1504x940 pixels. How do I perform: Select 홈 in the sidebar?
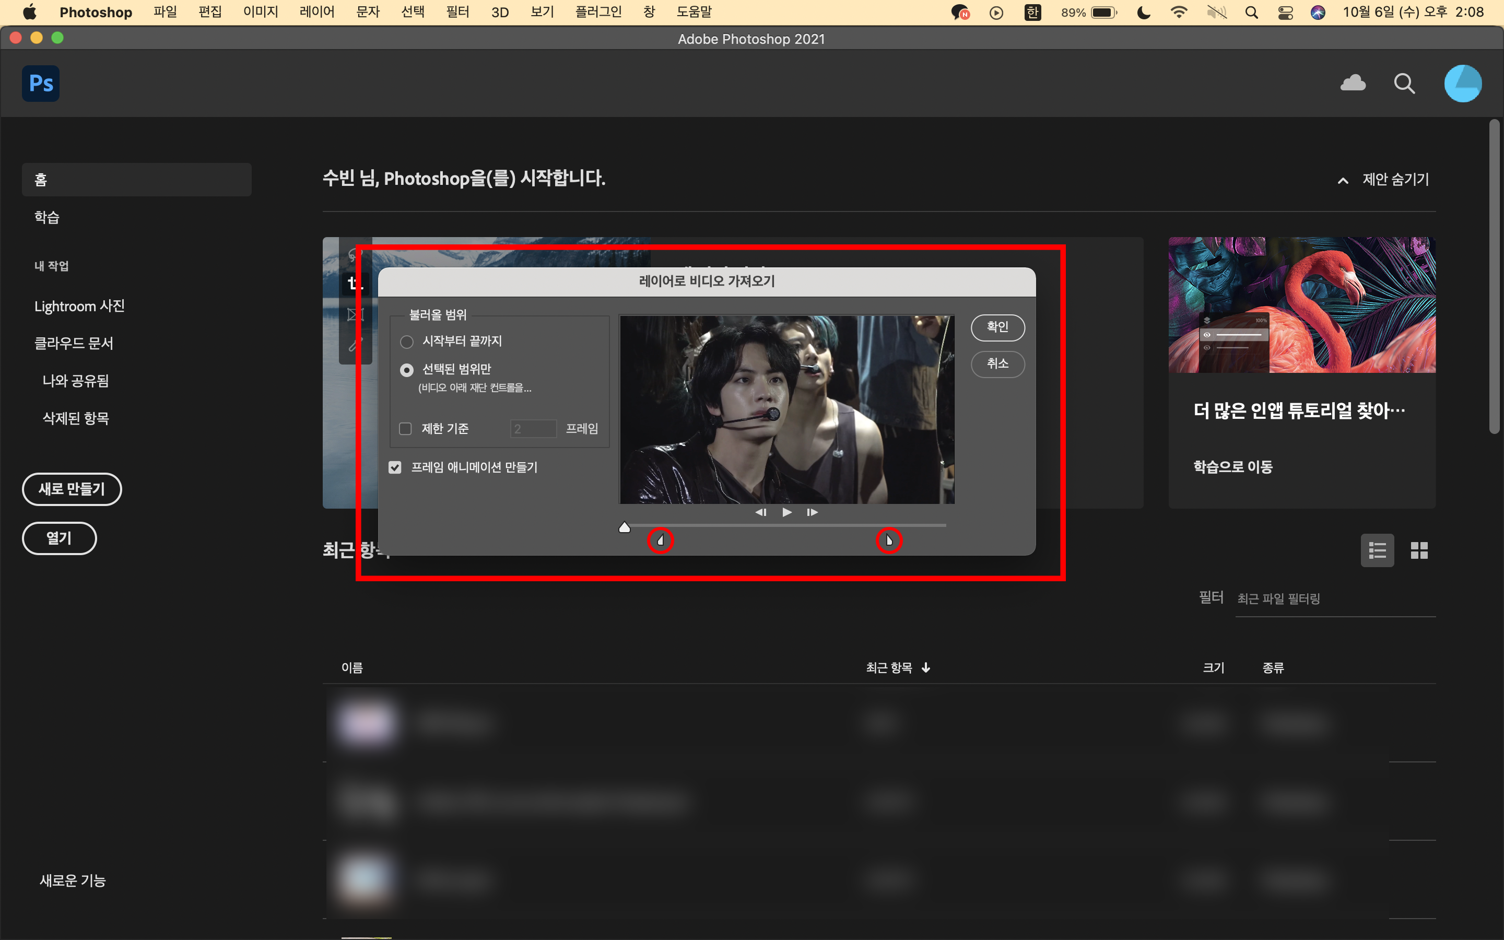(137, 180)
